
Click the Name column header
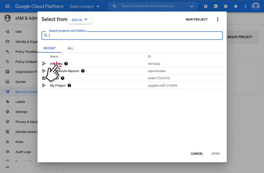pos(54,56)
